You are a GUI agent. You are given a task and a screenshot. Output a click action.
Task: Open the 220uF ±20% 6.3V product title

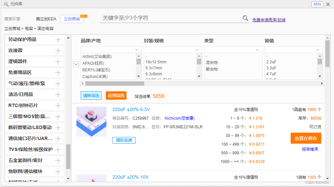(131, 109)
